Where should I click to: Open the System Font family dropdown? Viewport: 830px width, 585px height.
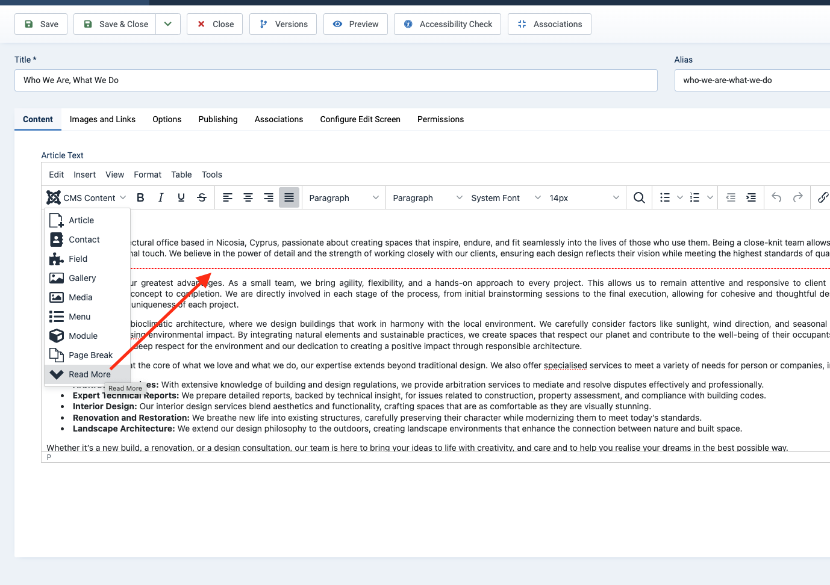coord(506,197)
